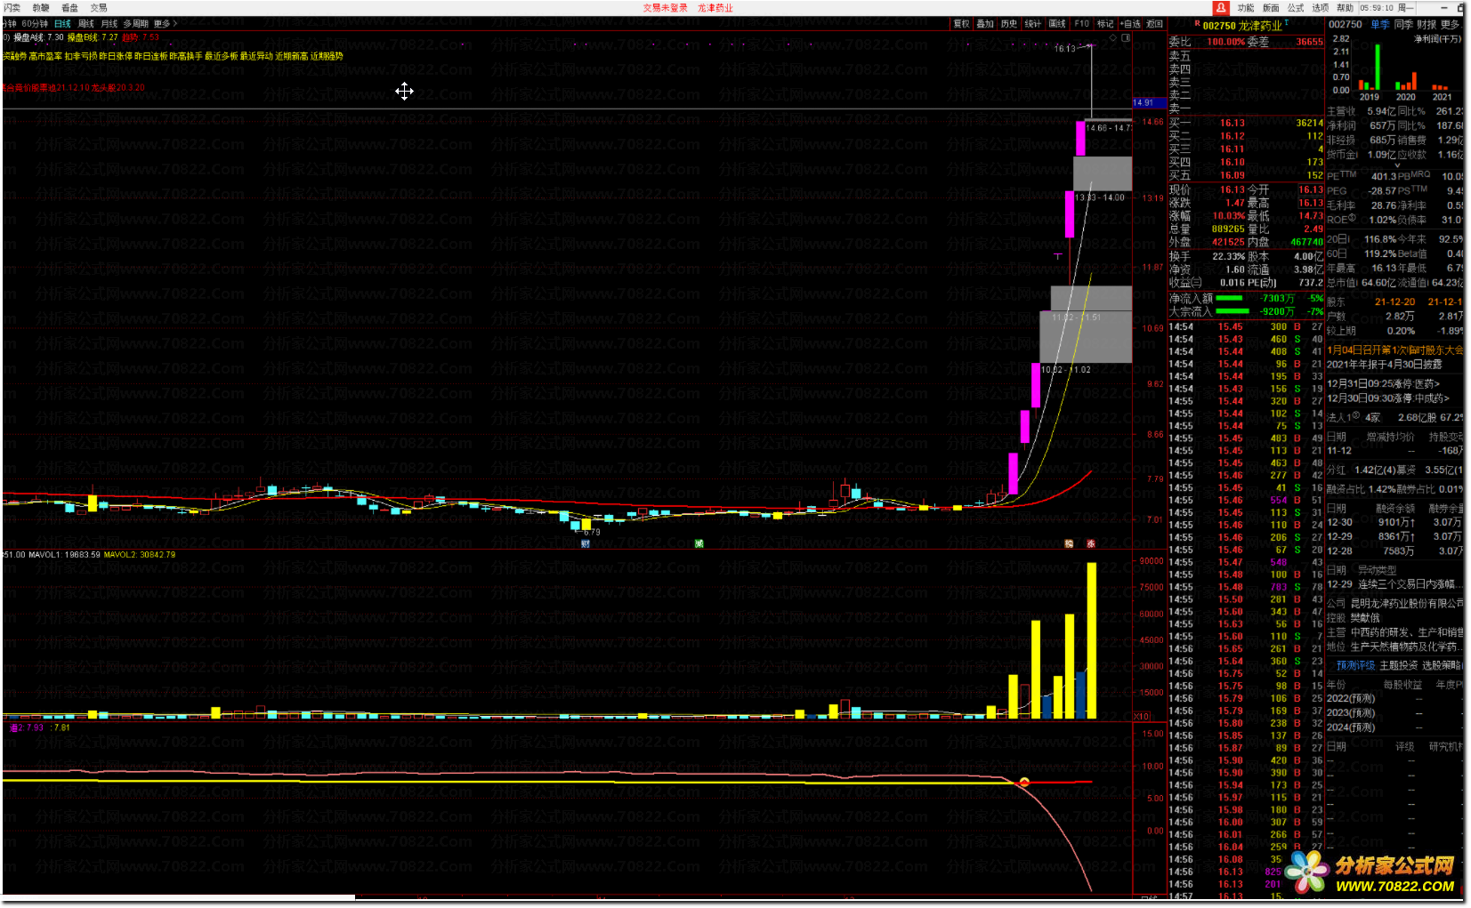
Task: Open the 交易 menu
Action: (98, 7)
